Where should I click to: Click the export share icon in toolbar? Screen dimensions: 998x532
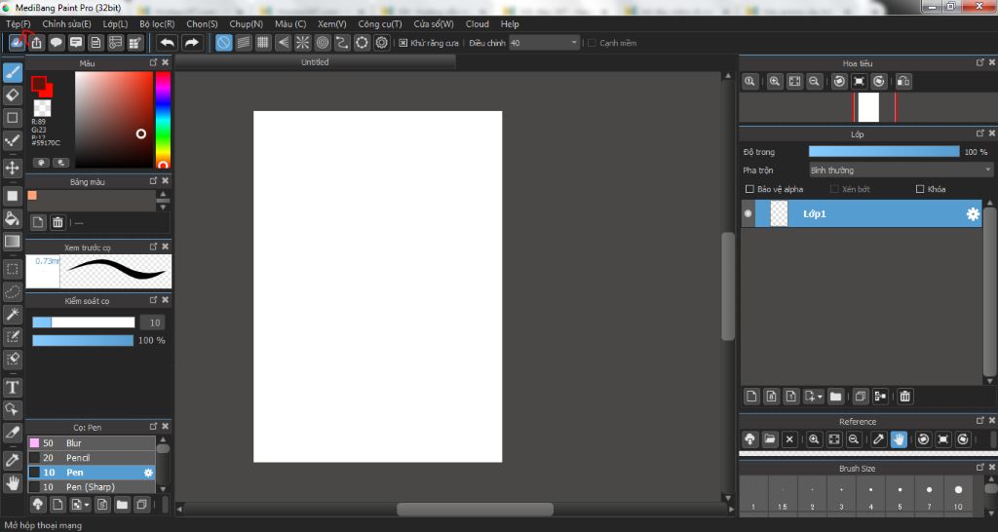(x=37, y=43)
